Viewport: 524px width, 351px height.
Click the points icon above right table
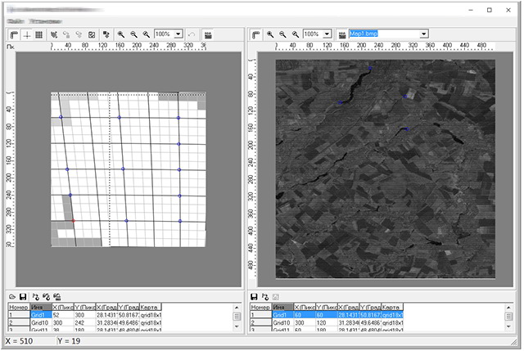click(265, 296)
